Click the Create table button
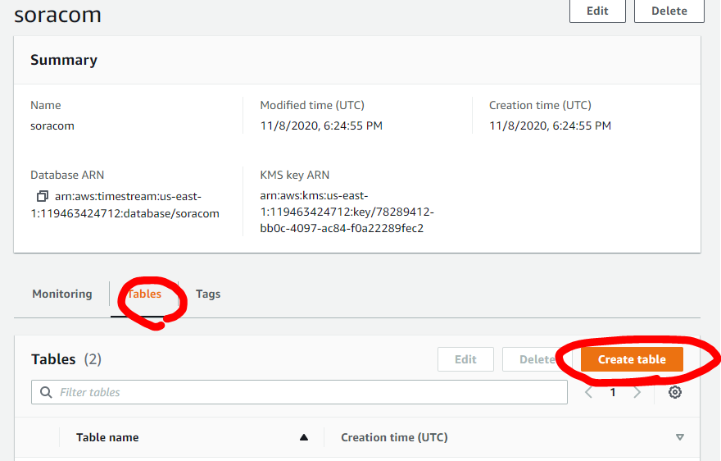The height and width of the screenshot is (461, 721). tap(632, 359)
